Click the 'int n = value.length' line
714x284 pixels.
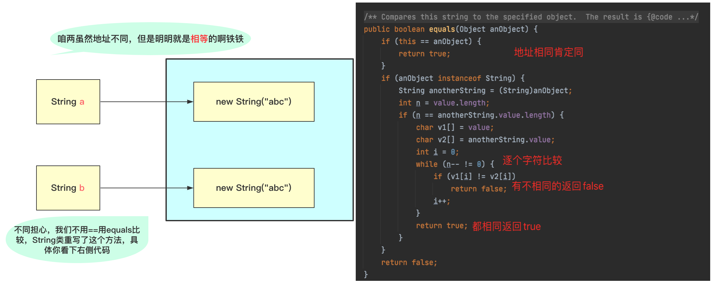click(444, 103)
